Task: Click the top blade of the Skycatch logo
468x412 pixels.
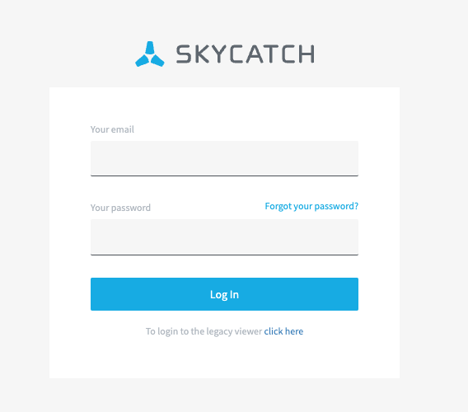Action: pos(150,48)
